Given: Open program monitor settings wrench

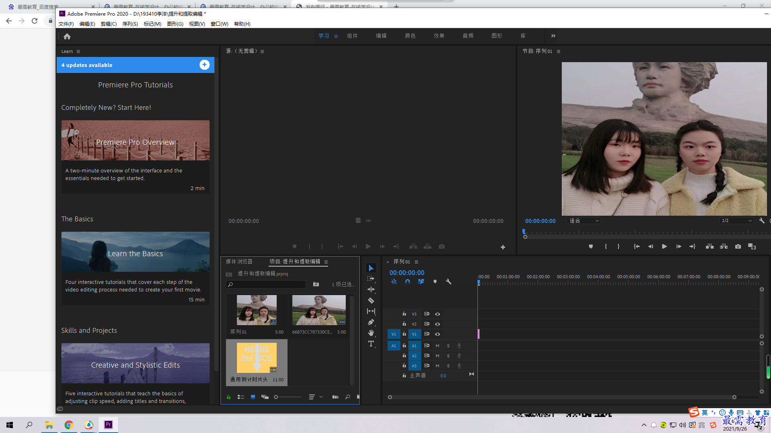Looking at the screenshot, I should tap(762, 221).
